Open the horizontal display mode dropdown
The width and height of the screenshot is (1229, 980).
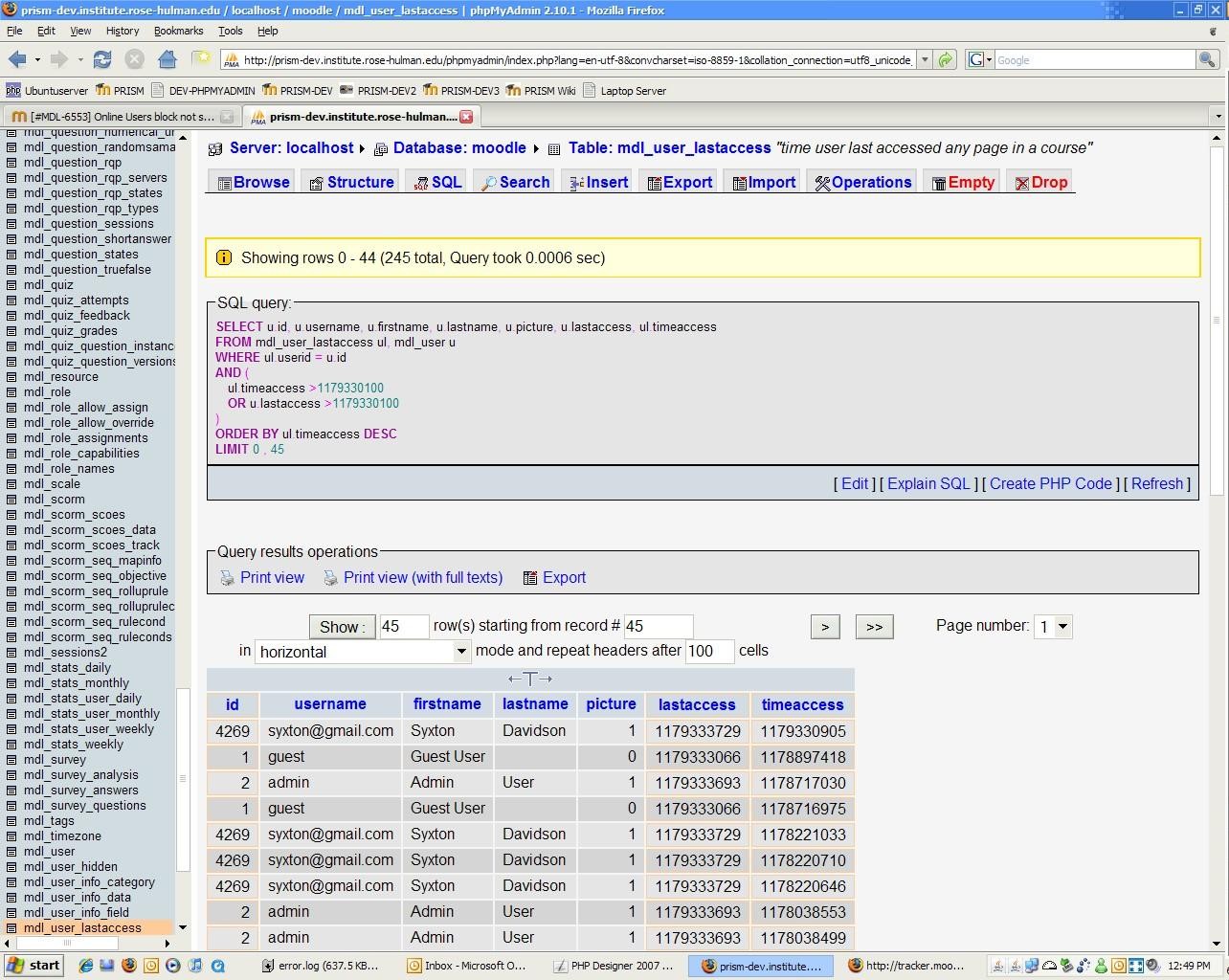pos(362,652)
